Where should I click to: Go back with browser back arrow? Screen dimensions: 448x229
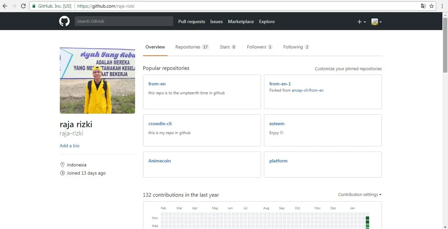pyautogui.click(x=5, y=6)
